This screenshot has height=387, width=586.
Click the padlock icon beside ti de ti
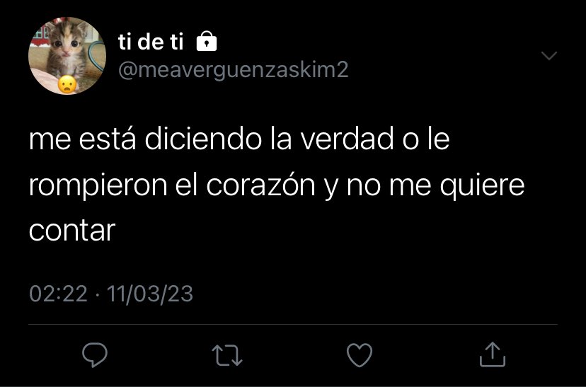click(x=207, y=41)
